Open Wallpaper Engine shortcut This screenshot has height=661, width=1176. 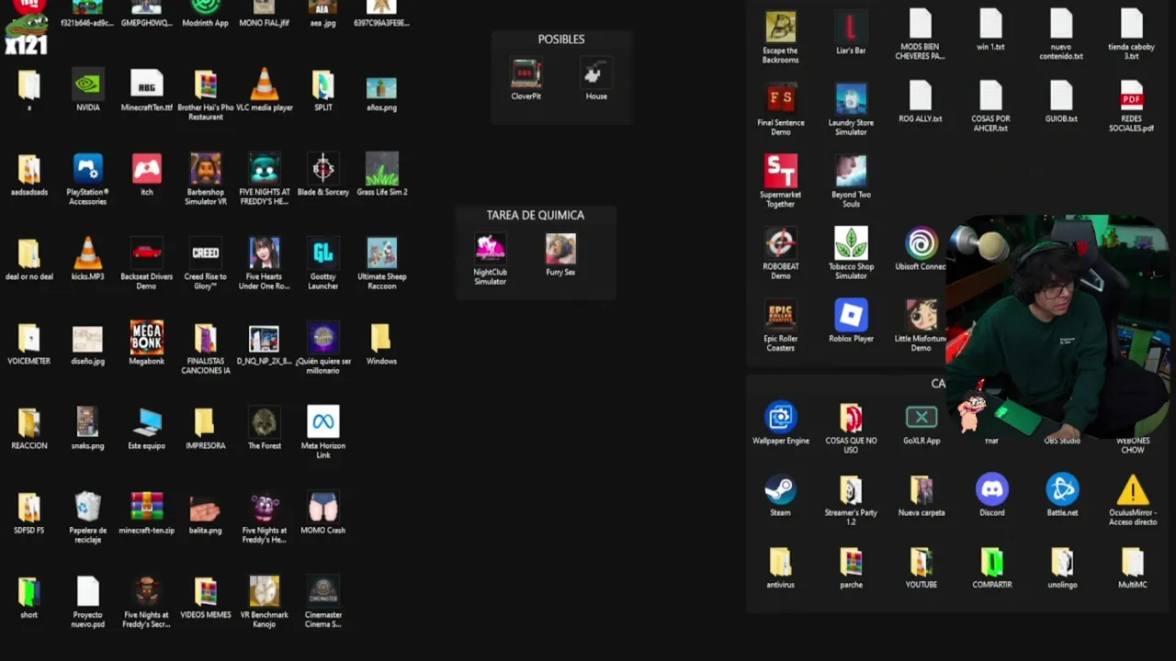point(780,418)
